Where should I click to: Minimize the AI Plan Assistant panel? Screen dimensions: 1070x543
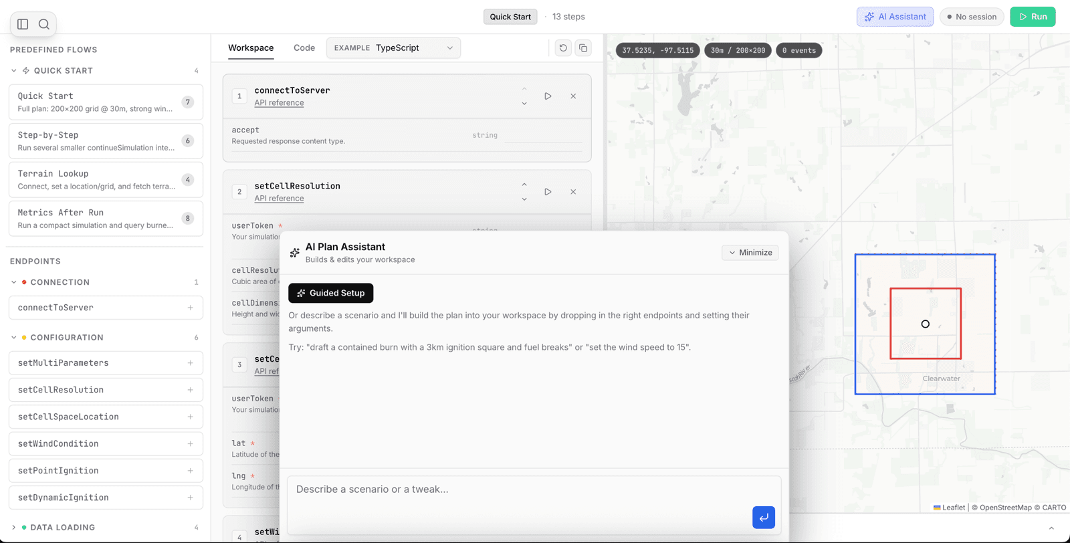point(750,253)
